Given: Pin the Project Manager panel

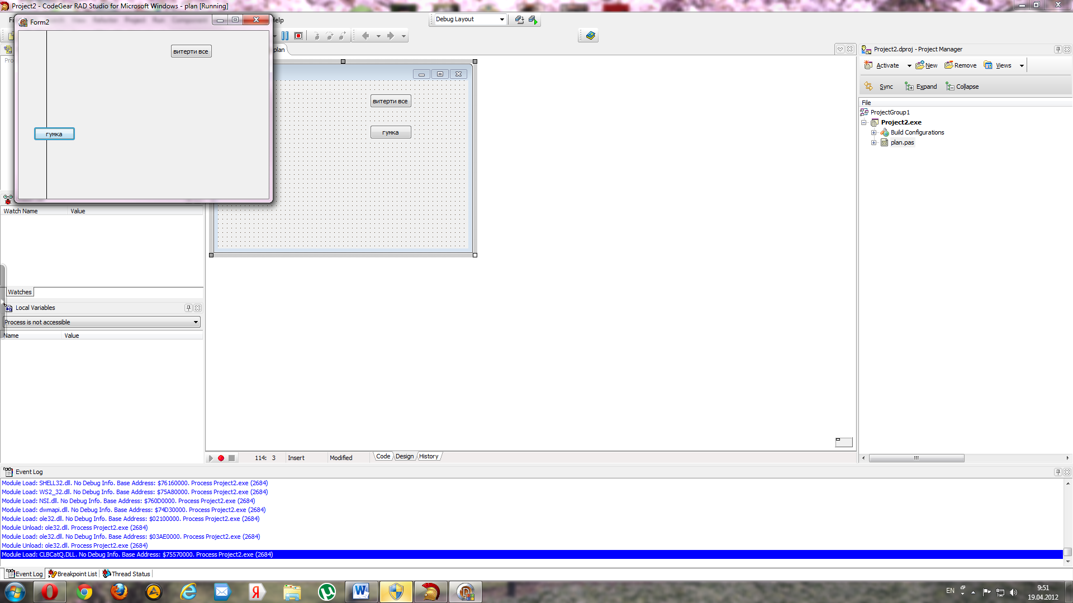Looking at the screenshot, I should click(x=1057, y=49).
